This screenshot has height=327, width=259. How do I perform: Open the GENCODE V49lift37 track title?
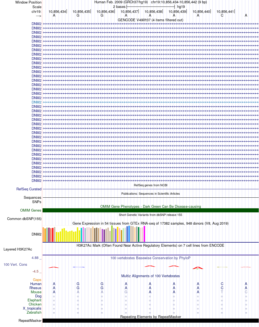(x=150, y=20)
